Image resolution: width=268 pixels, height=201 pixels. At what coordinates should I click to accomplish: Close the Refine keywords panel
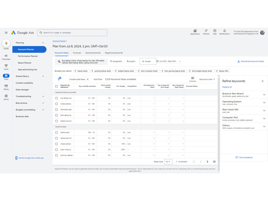click(263, 81)
